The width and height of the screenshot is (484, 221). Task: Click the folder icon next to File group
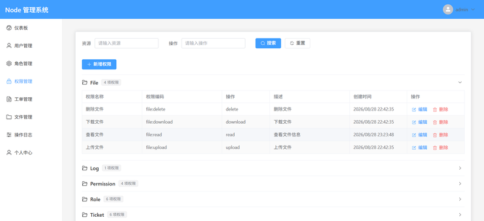point(85,83)
